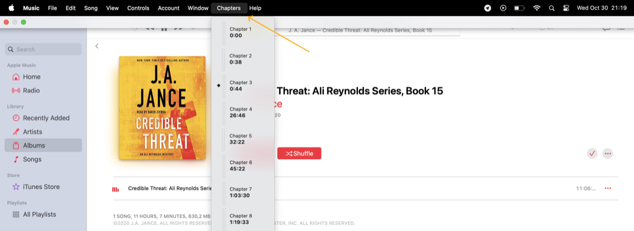
Task: Open more options for the track row
Action: coord(608,188)
